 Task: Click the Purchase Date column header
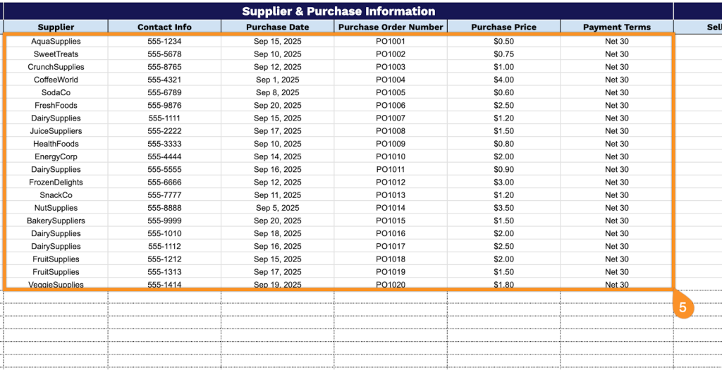(277, 27)
